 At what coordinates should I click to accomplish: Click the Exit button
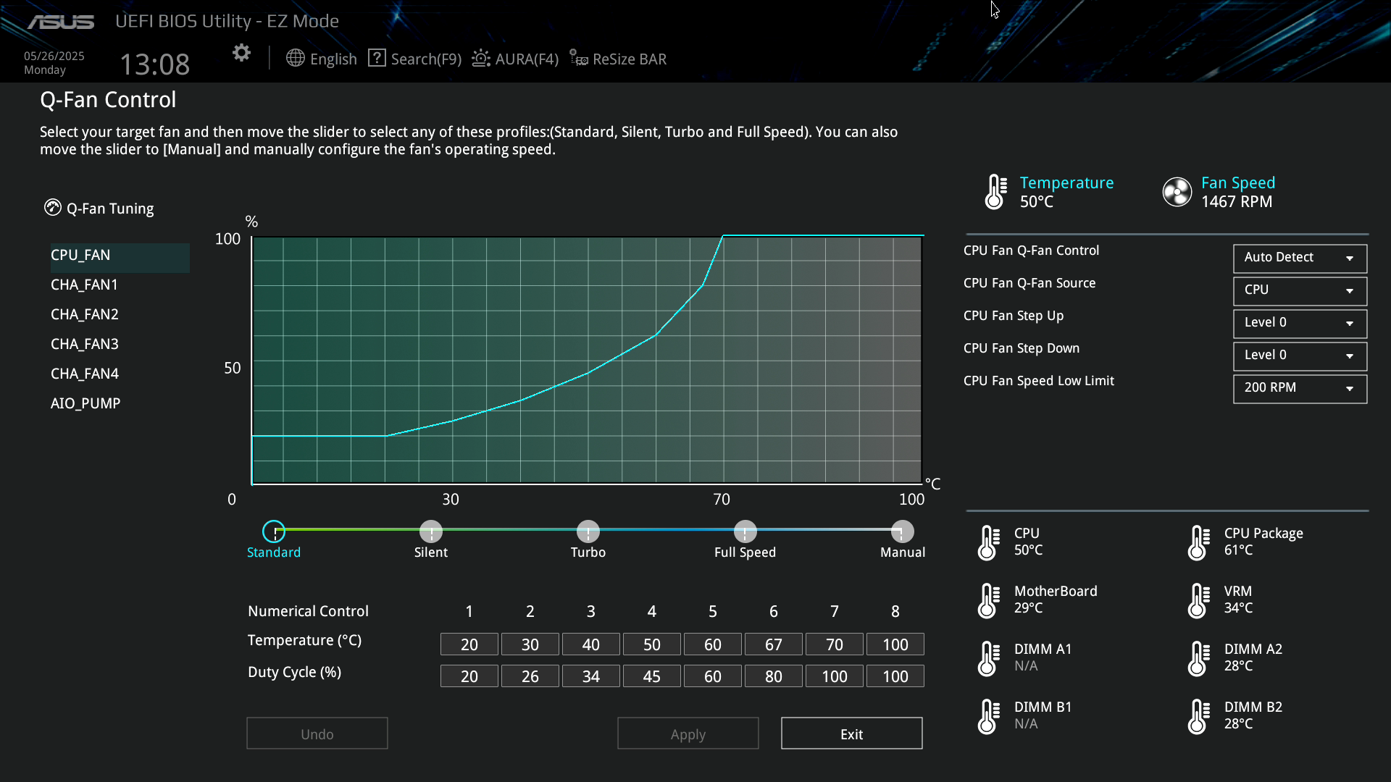(851, 733)
